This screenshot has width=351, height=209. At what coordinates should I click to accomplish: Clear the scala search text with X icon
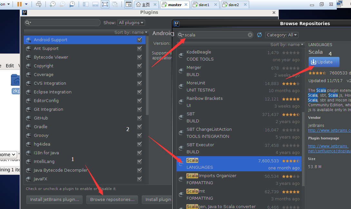pyautogui.click(x=250, y=35)
